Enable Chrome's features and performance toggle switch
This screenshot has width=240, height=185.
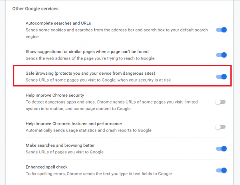pyautogui.click(x=220, y=127)
